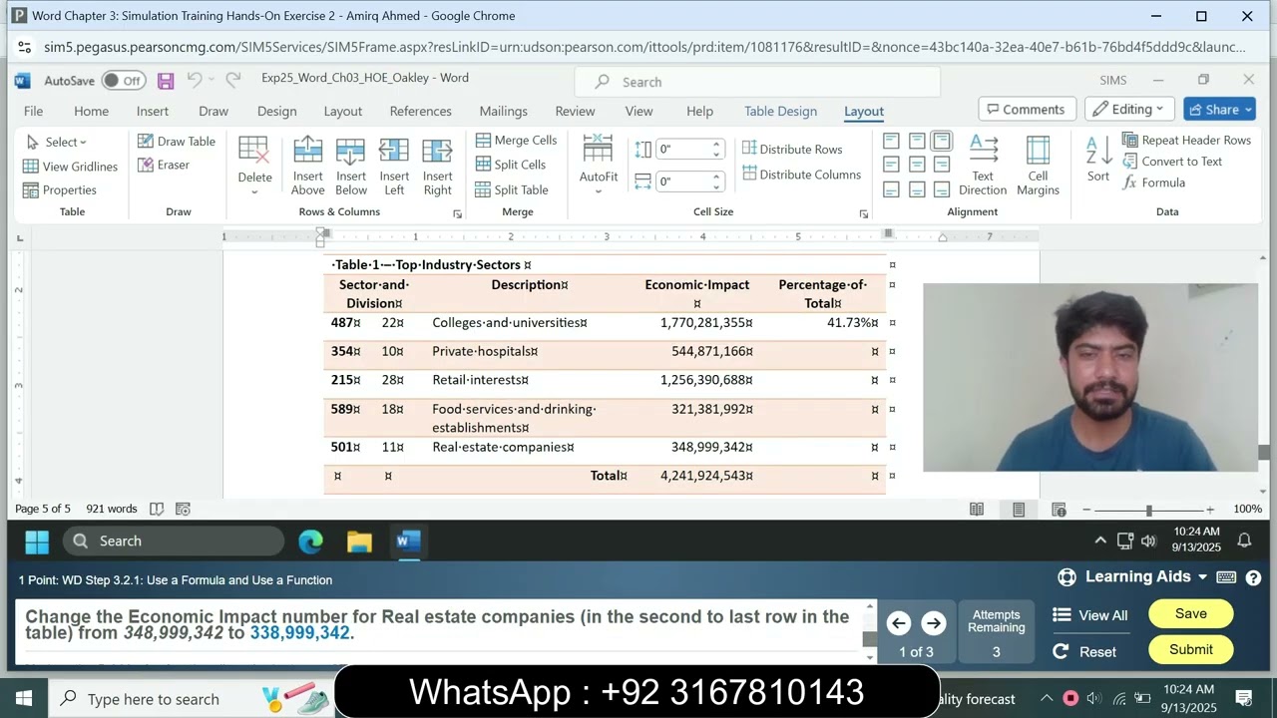1277x718 pixels.
Task: Toggle the AutoSave switch
Action: coord(123,81)
